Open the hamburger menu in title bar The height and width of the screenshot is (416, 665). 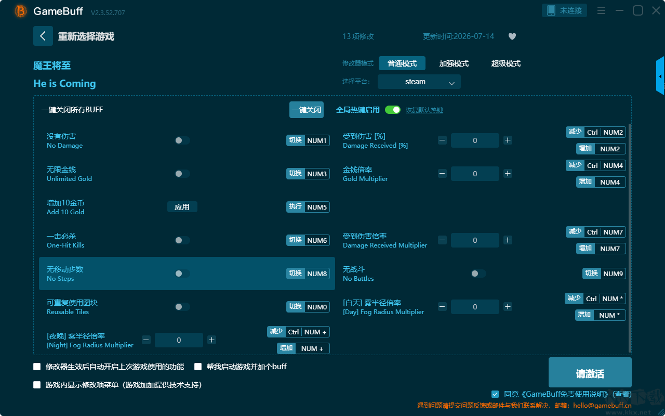tap(601, 10)
